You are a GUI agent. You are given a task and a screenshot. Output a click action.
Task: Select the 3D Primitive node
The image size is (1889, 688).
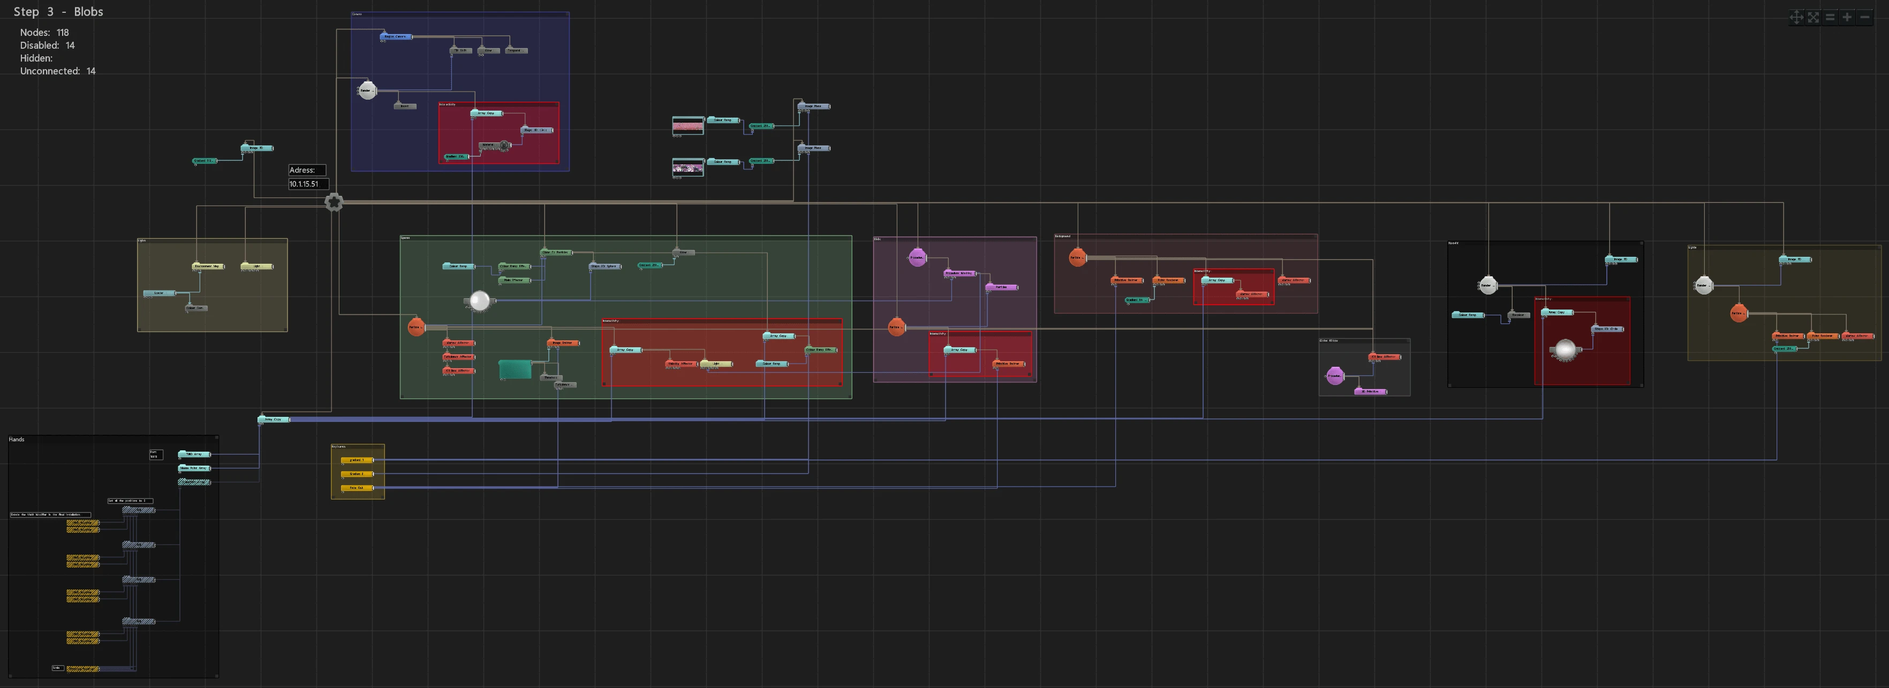pyautogui.click(x=1371, y=392)
